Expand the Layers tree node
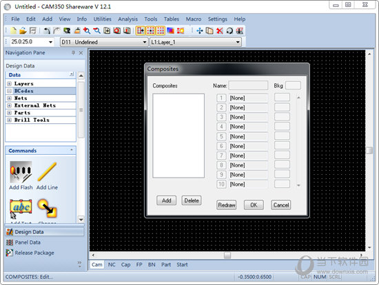This screenshot has width=379, height=285. tap(9, 84)
